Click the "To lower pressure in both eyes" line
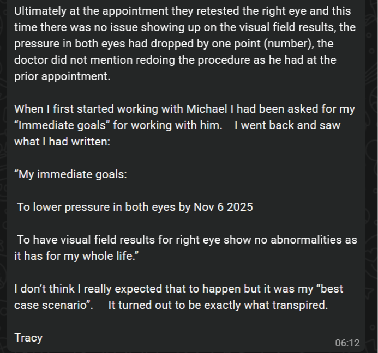This screenshot has height=353, width=378. click(x=90, y=207)
